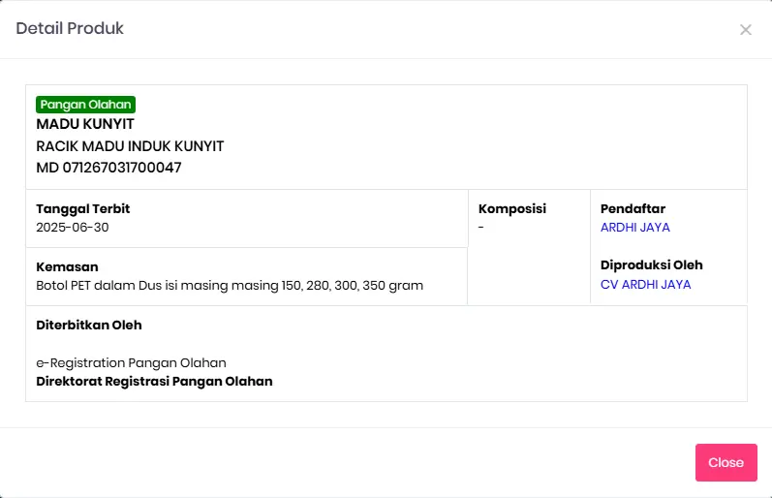
Task: Click the Botol PET packaging description
Action: click(x=230, y=286)
